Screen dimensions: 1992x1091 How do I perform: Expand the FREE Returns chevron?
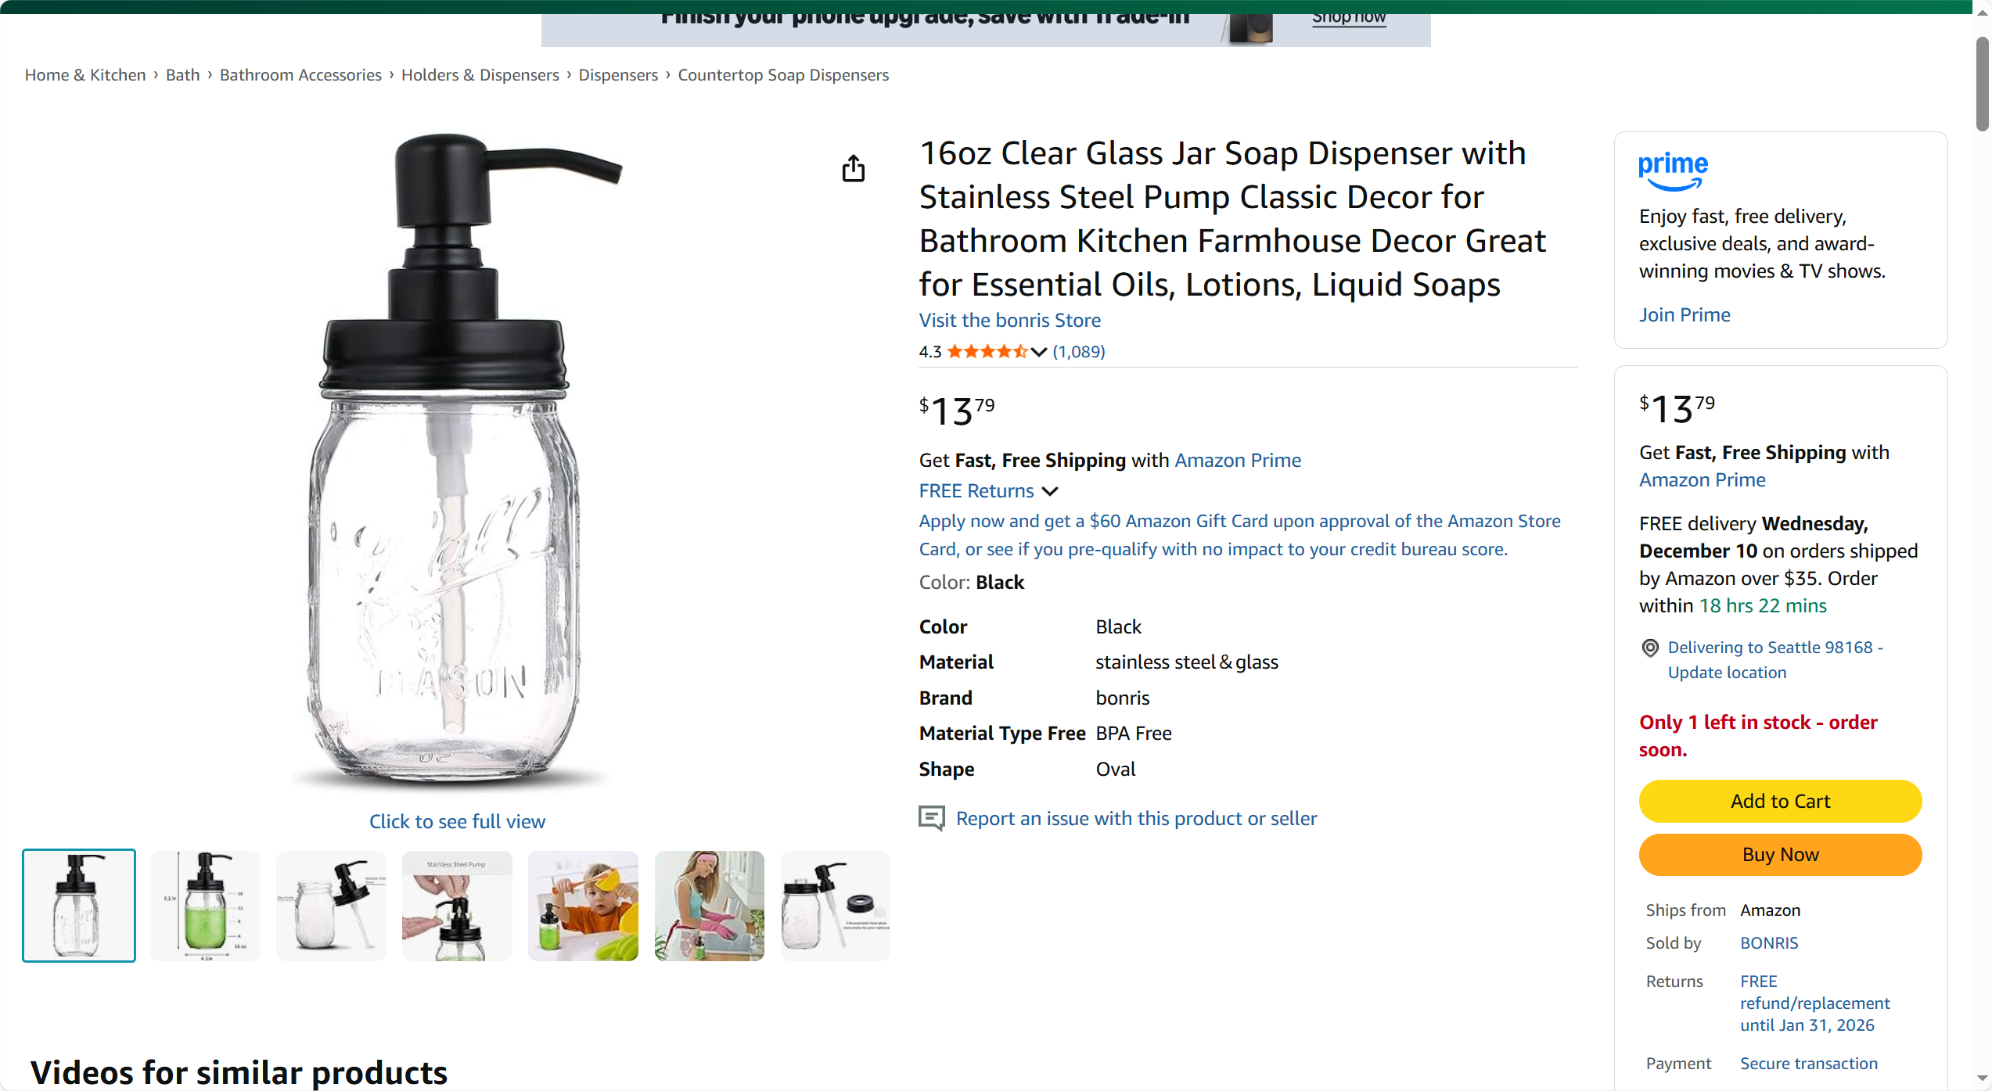[1051, 491]
